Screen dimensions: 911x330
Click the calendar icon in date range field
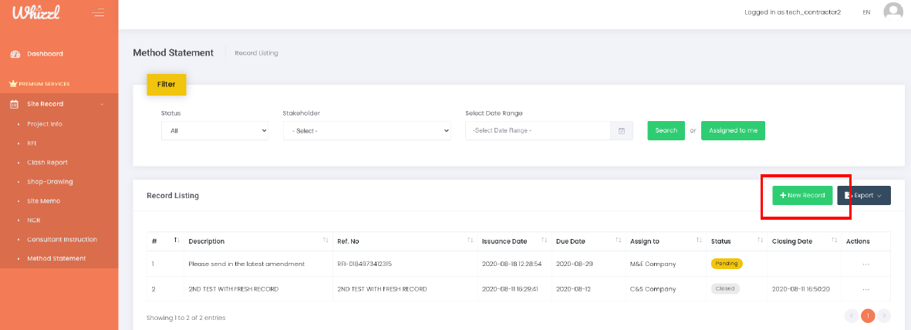pyautogui.click(x=622, y=131)
